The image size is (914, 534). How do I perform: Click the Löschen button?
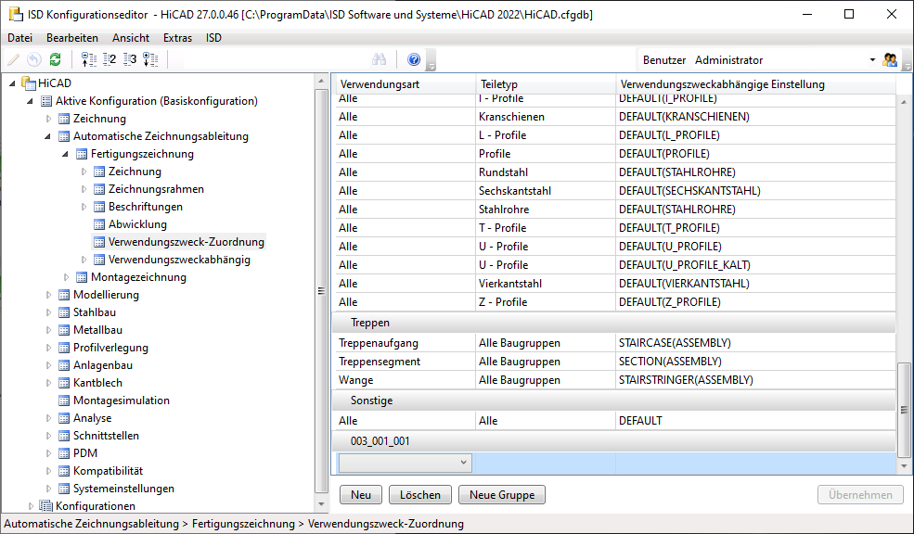420,494
